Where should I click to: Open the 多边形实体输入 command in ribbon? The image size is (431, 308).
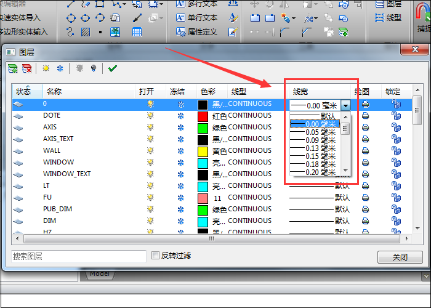[x=23, y=32]
